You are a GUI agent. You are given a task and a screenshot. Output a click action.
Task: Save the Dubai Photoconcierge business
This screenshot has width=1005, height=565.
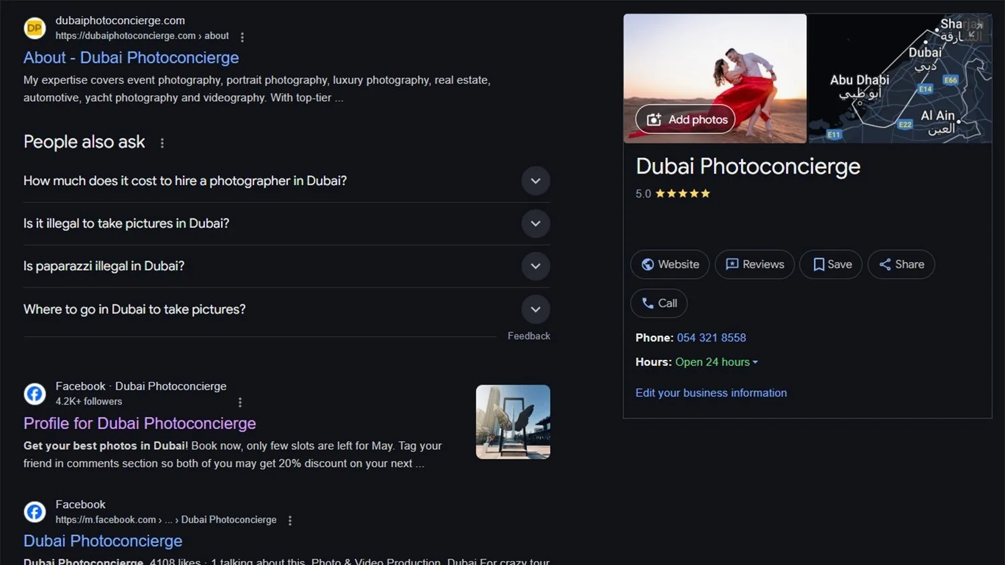(831, 264)
